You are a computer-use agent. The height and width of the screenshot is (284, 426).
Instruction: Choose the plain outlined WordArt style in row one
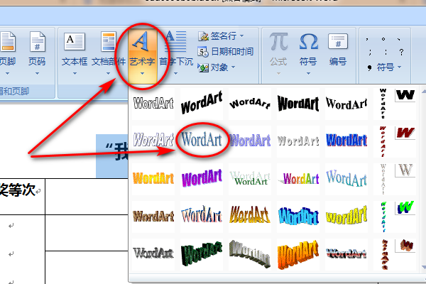coord(153,104)
